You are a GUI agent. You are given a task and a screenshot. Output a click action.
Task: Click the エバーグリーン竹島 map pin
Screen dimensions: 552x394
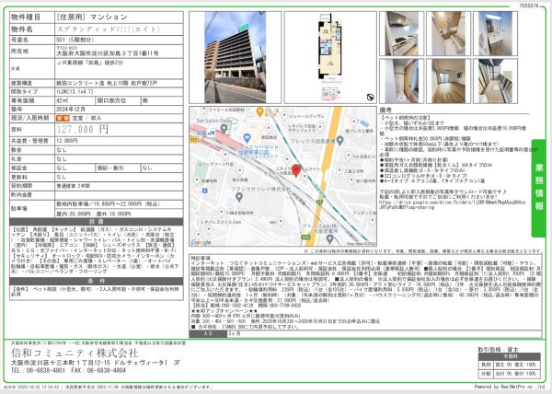pyautogui.click(x=225, y=155)
